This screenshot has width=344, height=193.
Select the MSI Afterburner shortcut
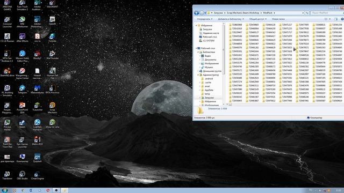click(x=22, y=22)
